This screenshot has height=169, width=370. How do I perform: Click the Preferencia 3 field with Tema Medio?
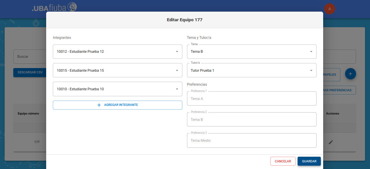tap(251, 140)
